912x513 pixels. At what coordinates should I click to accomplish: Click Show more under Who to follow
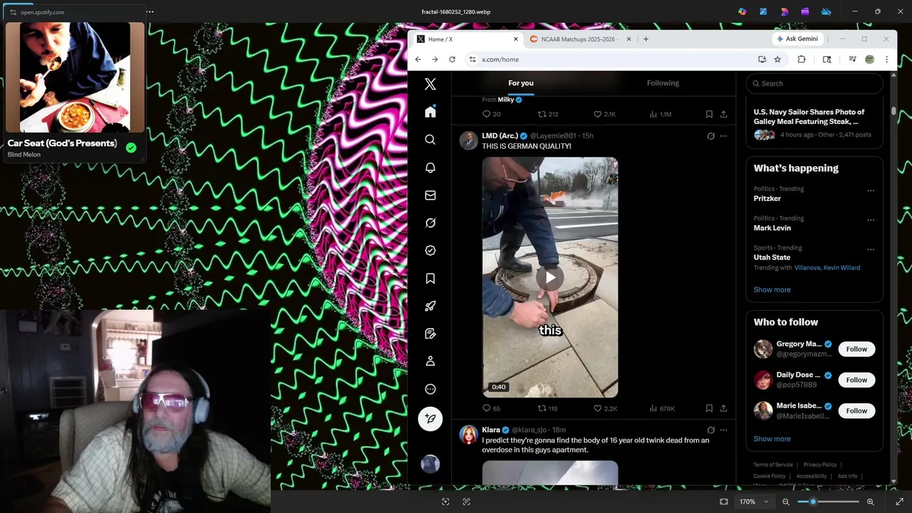(x=772, y=439)
